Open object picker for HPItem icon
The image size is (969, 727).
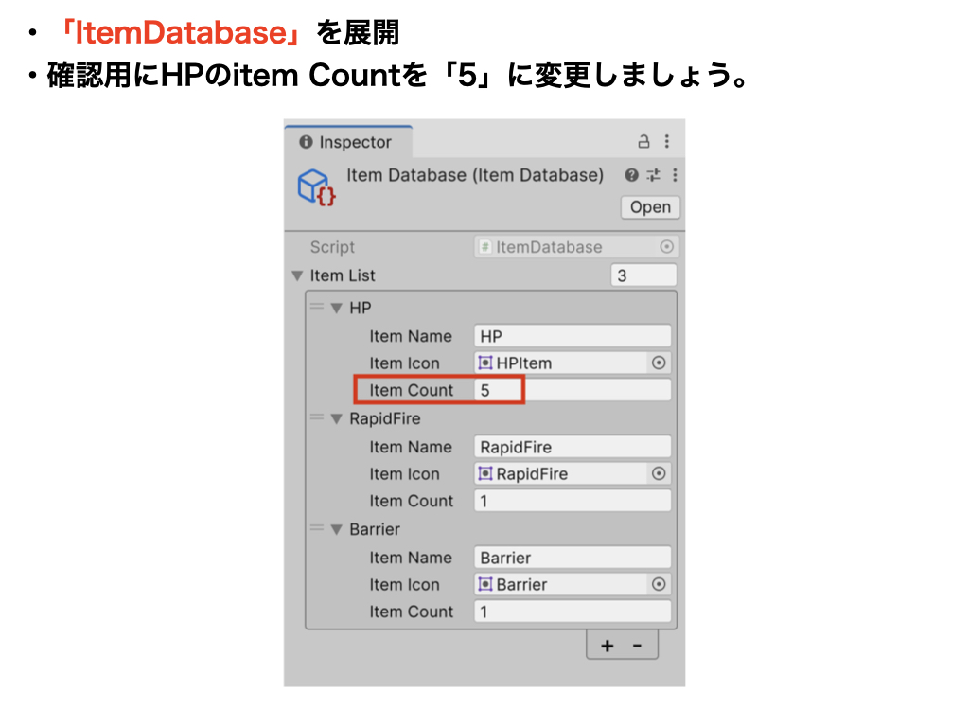[659, 363]
